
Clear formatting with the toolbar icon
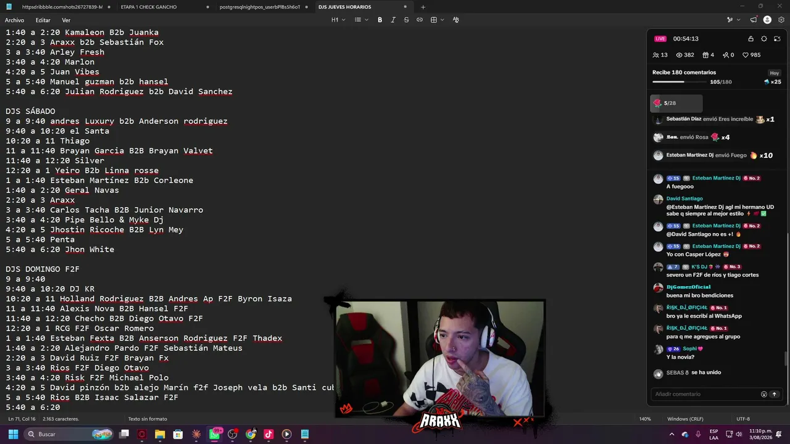tap(455, 20)
